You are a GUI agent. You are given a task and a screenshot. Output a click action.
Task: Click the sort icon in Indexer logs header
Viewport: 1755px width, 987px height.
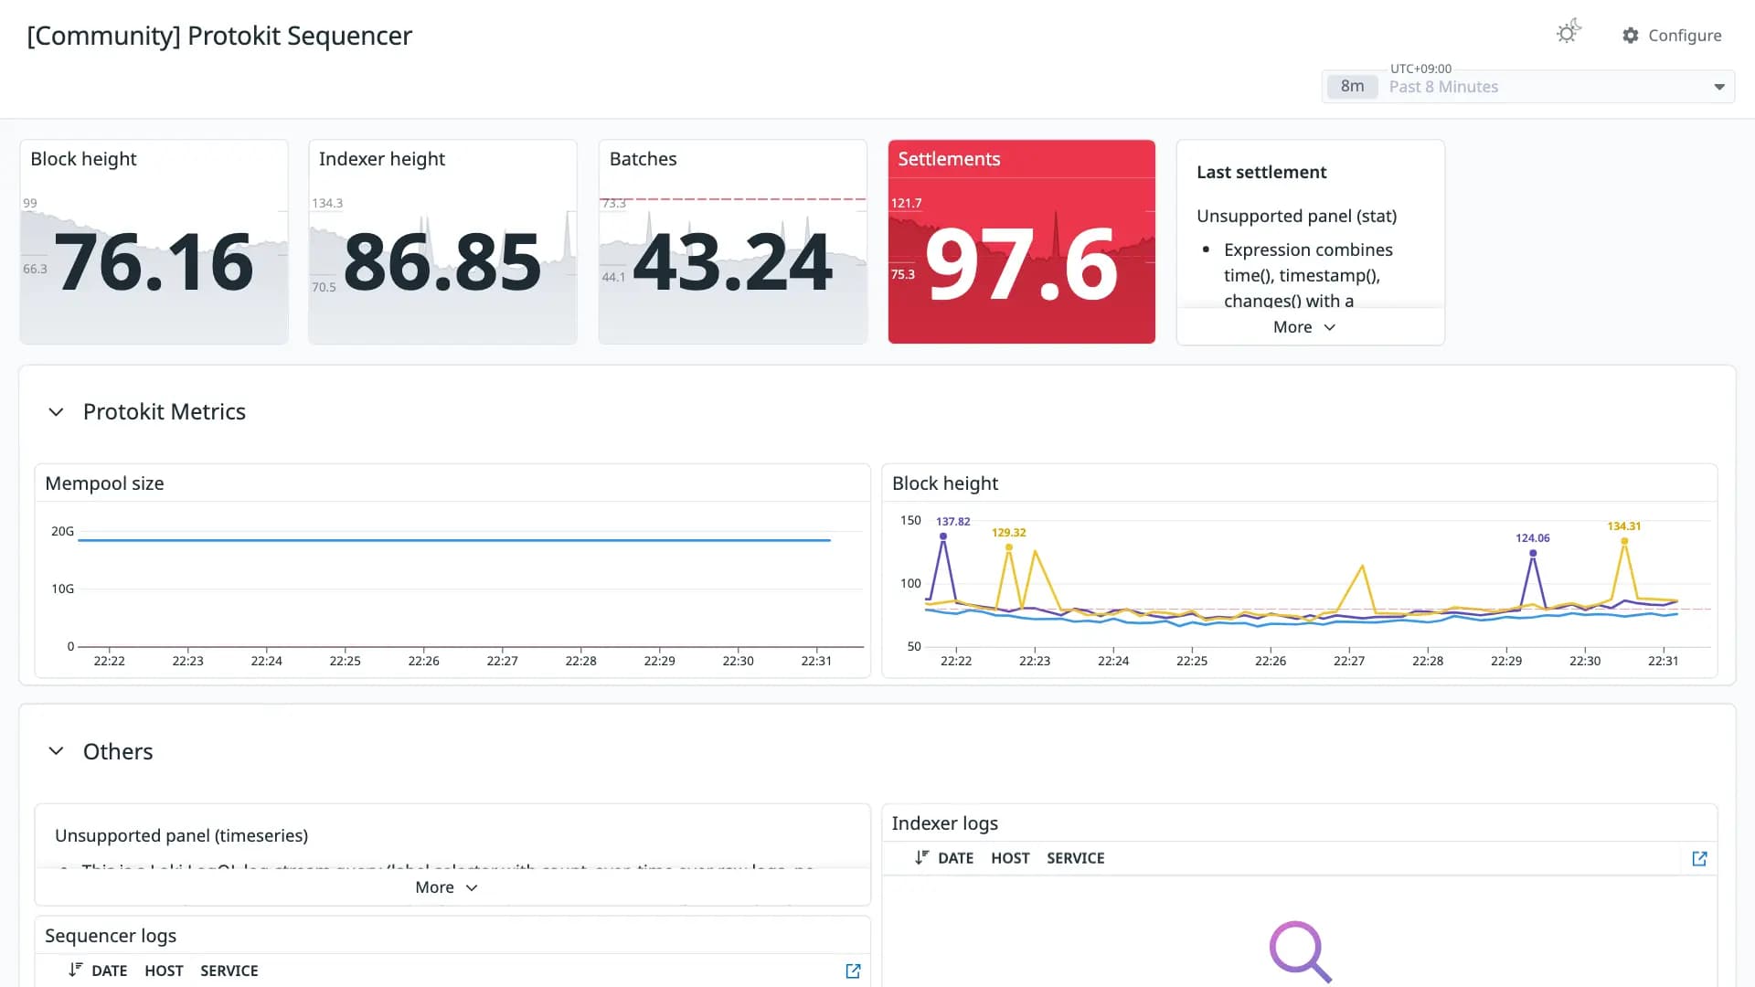(921, 858)
